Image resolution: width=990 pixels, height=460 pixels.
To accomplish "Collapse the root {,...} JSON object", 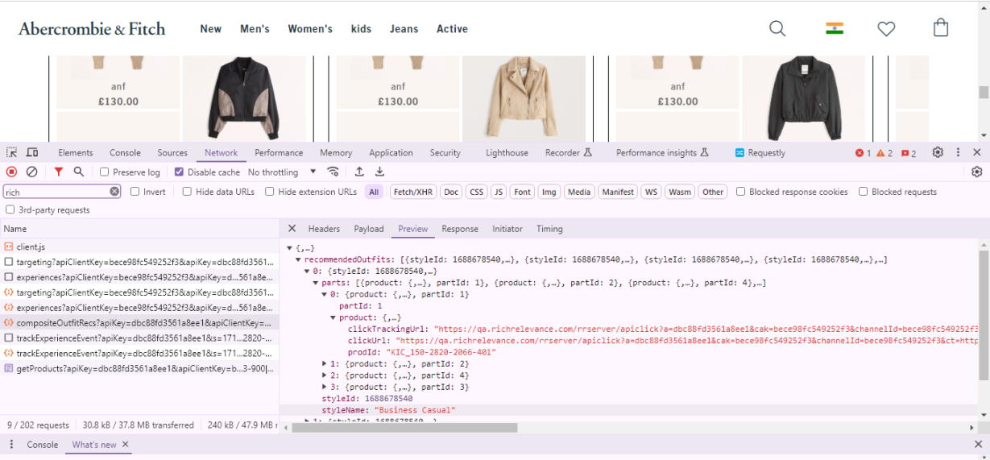I will 289,248.
